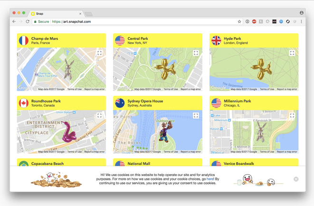This screenshot has height=206, width=314.
Task: Toggle fullscreen on the Hyde Park map
Action: coord(292,53)
